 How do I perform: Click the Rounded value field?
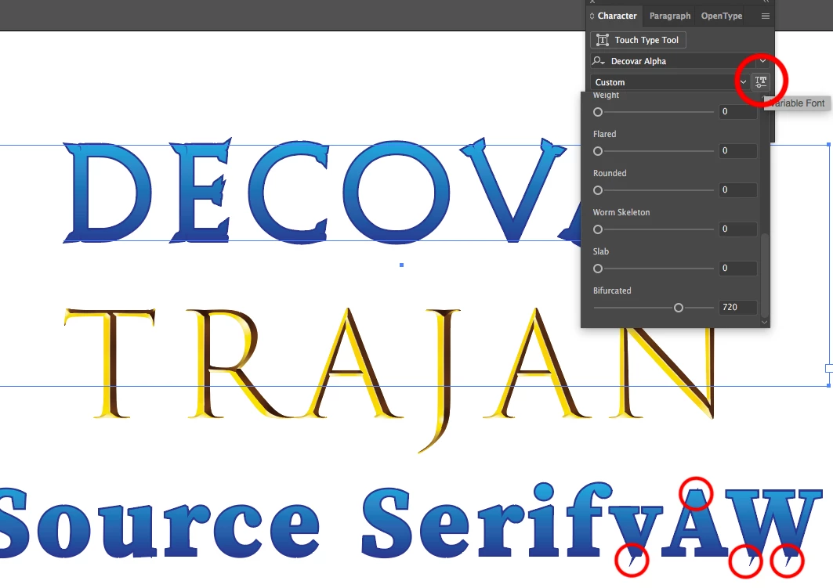coord(738,190)
